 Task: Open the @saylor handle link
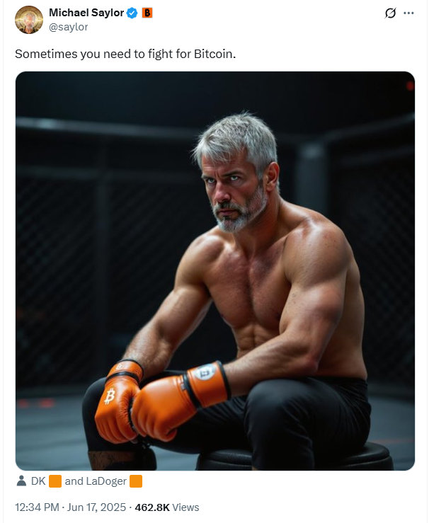pos(69,27)
